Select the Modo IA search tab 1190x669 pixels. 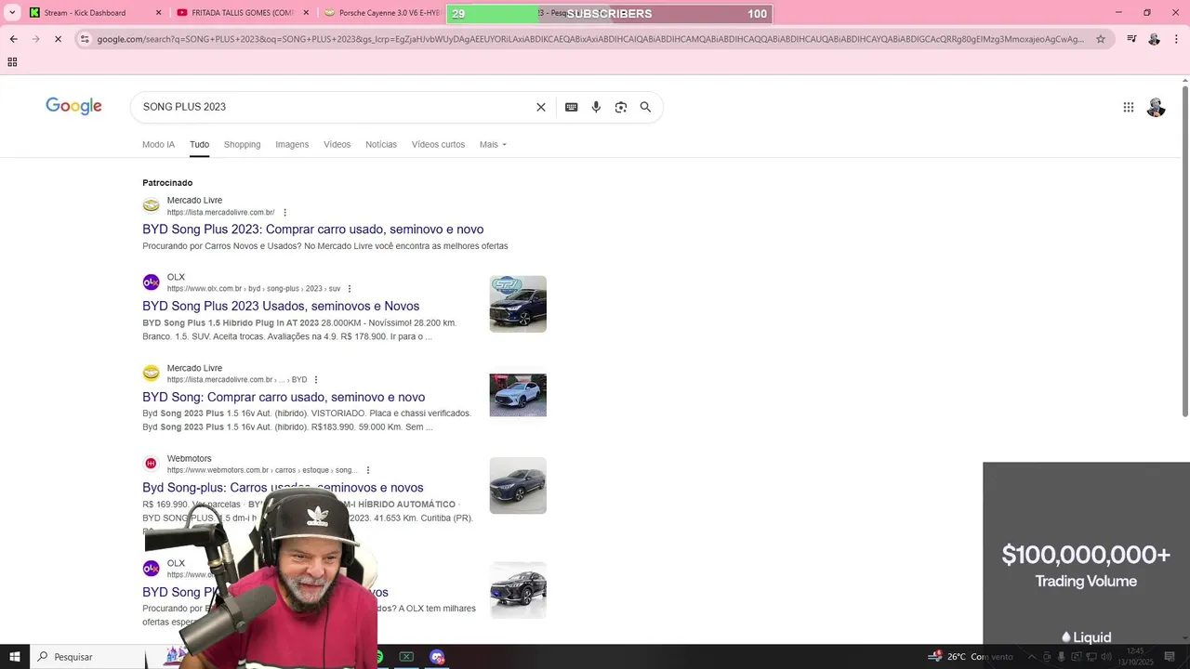[x=158, y=145]
